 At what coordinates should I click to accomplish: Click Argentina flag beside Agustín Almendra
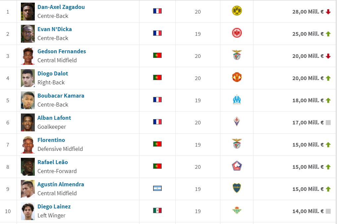pyautogui.click(x=157, y=188)
